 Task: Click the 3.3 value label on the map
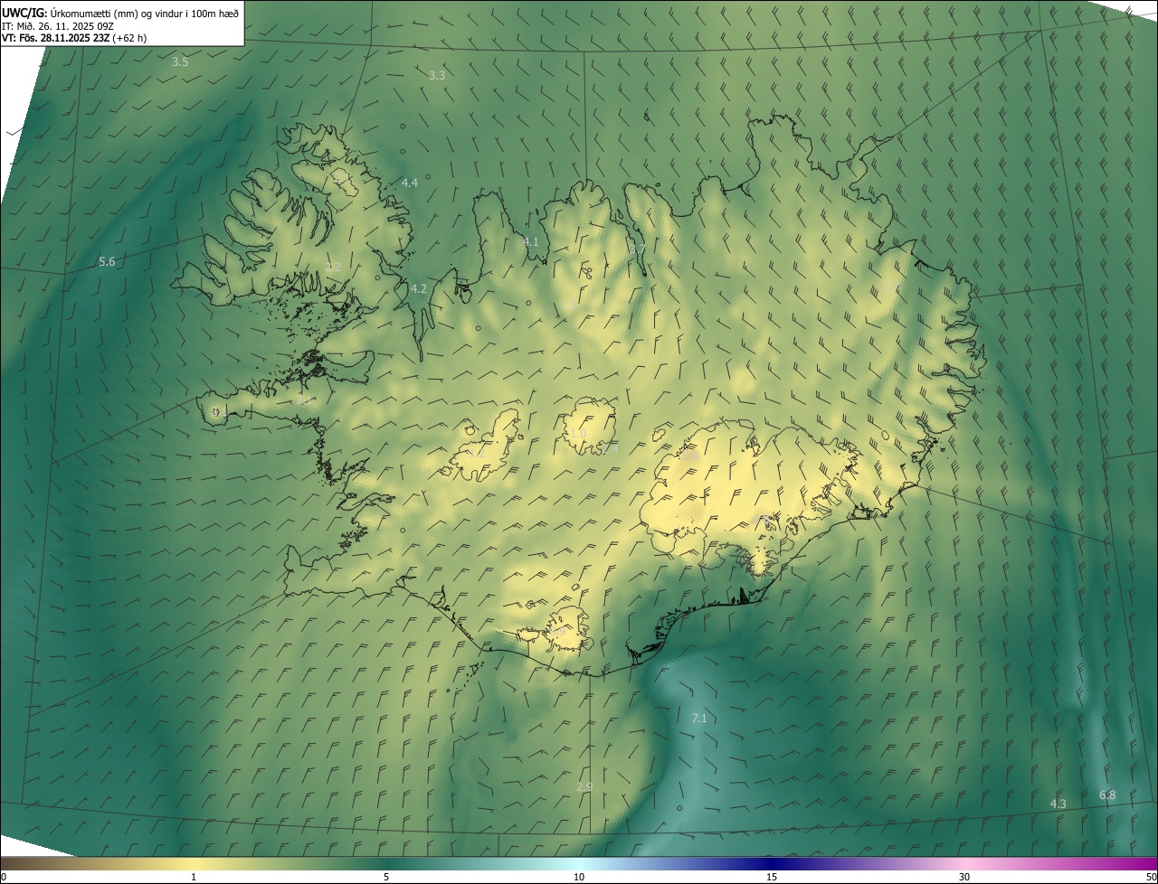pos(437,75)
